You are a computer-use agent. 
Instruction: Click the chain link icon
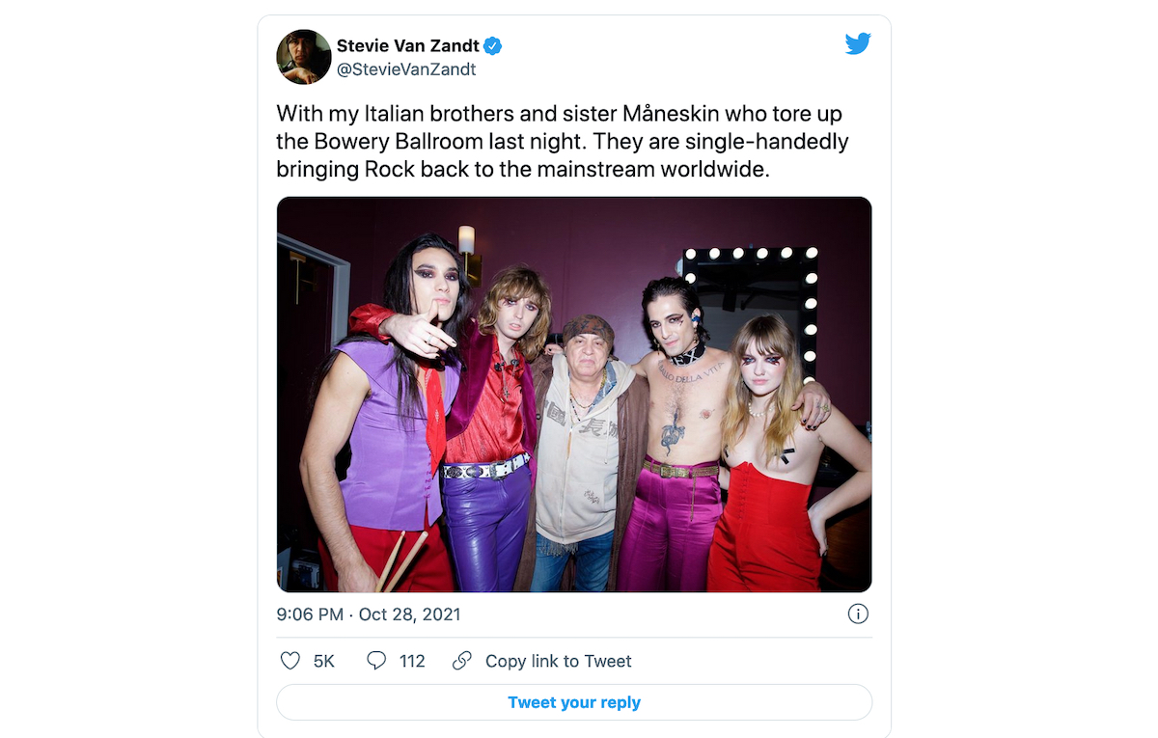(x=462, y=661)
